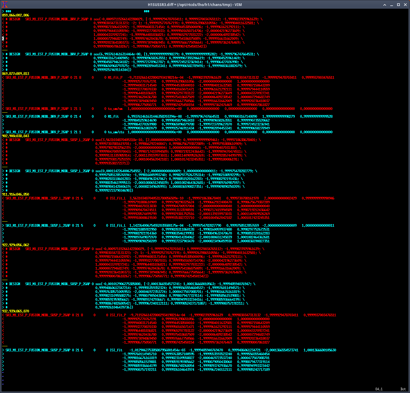Close the H1SUSSR3.diff VIM window
The width and height of the screenshot is (410, 393).
click(405, 5)
